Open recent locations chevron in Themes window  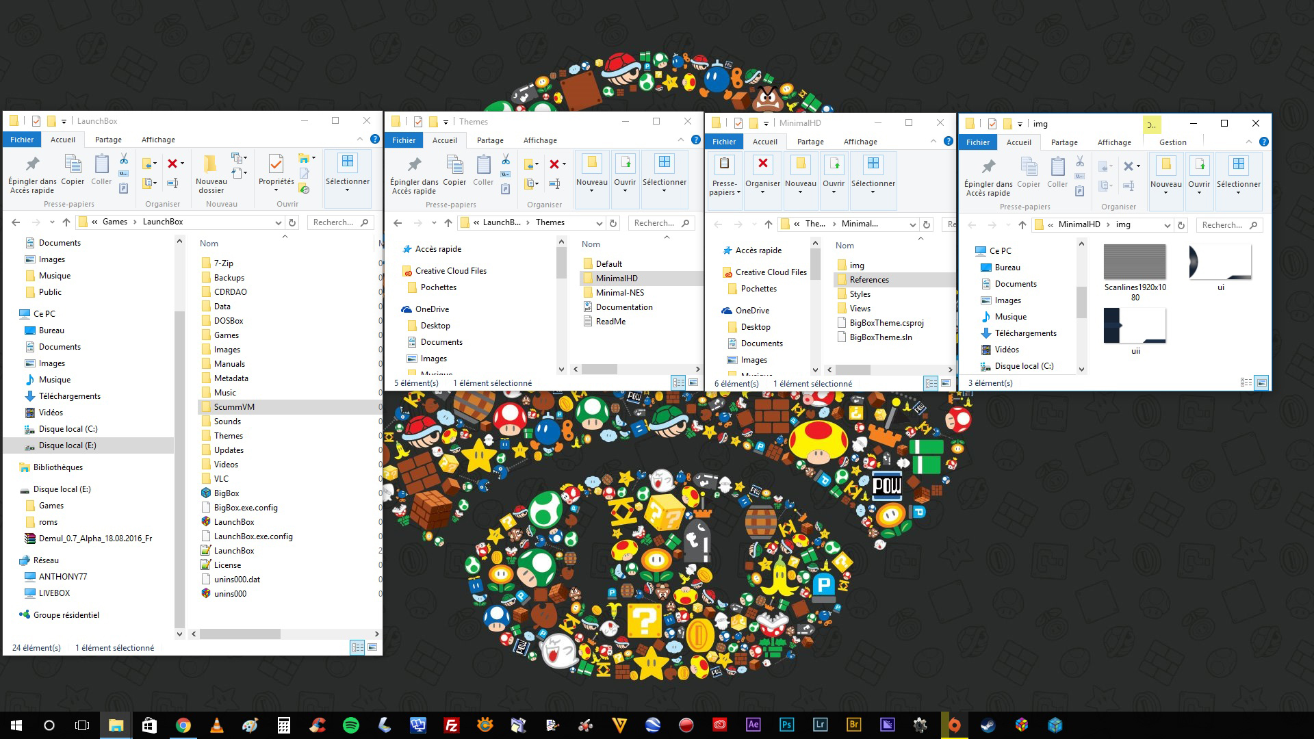click(x=434, y=222)
